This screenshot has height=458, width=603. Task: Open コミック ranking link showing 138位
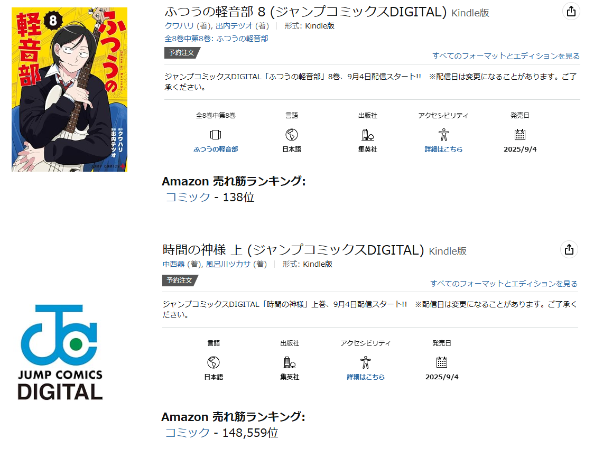click(188, 197)
